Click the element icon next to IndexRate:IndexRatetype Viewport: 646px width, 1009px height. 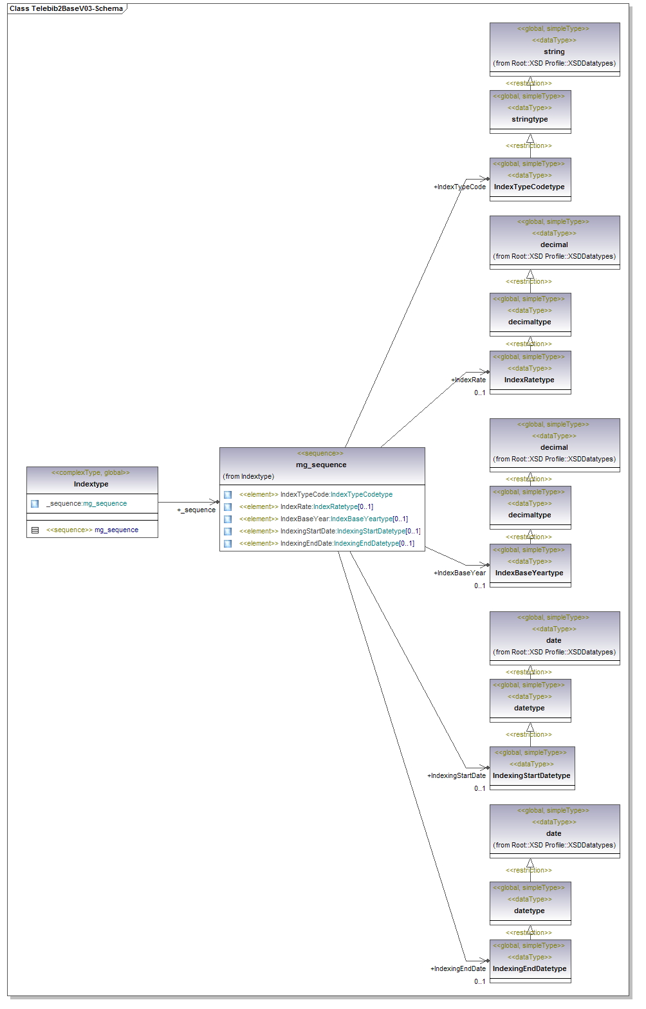click(228, 507)
